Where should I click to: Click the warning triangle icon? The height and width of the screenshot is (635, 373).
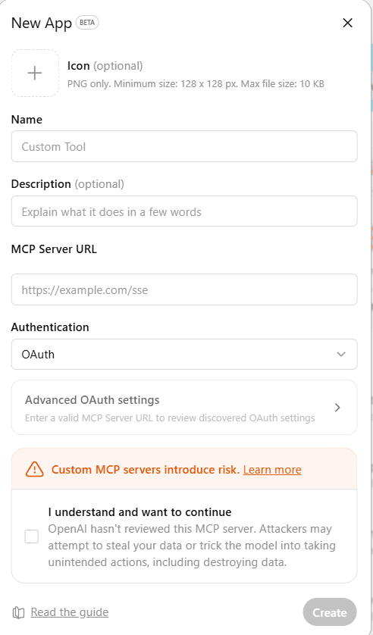tap(34, 469)
